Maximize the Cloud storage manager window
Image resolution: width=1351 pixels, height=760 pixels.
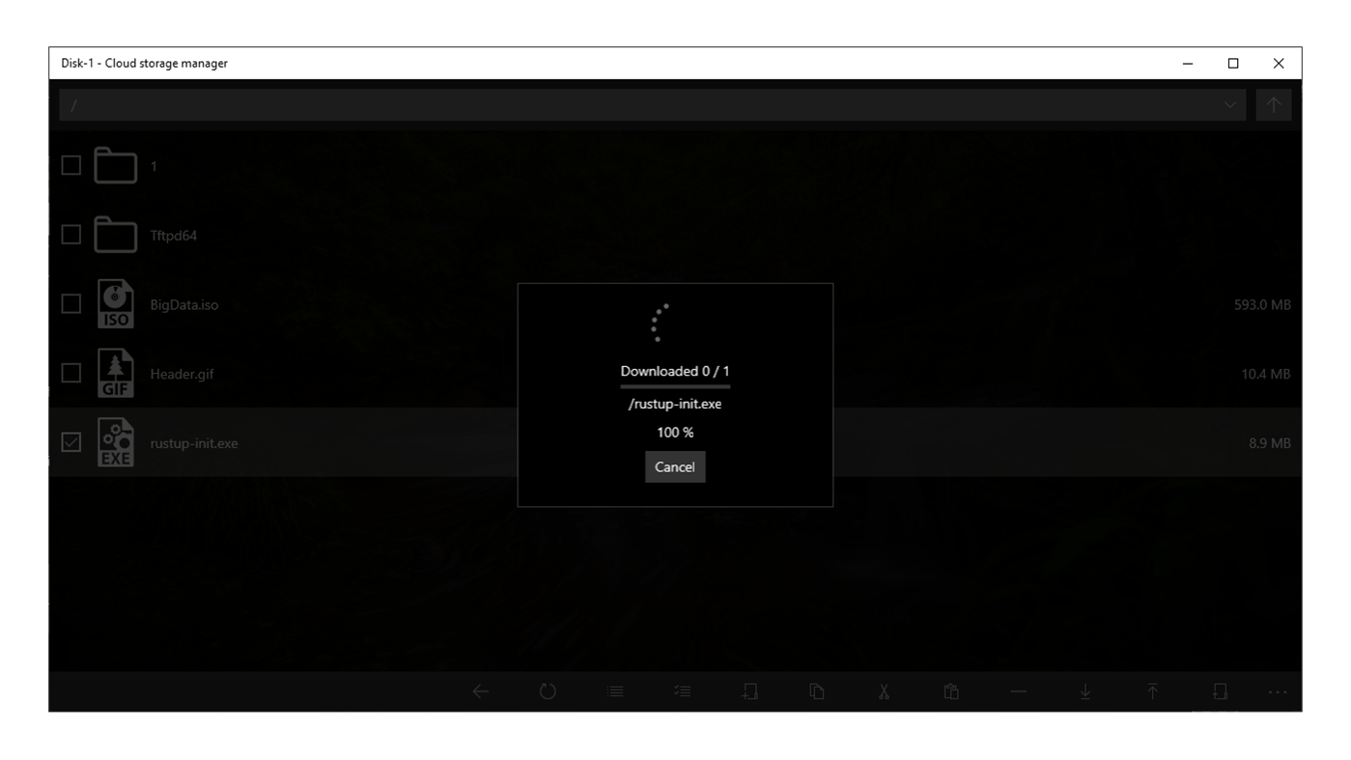pyautogui.click(x=1233, y=63)
